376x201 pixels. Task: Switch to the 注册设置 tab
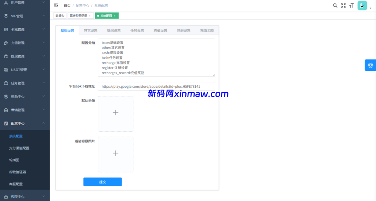(184, 30)
